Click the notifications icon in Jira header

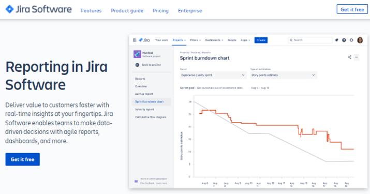point(337,40)
